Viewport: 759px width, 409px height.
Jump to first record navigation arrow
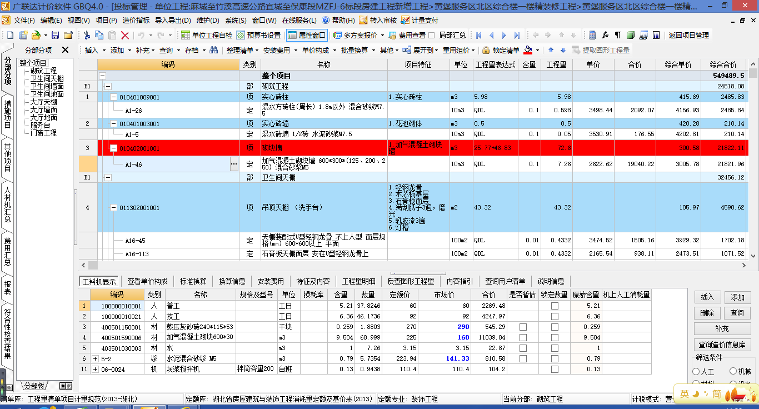coord(478,35)
